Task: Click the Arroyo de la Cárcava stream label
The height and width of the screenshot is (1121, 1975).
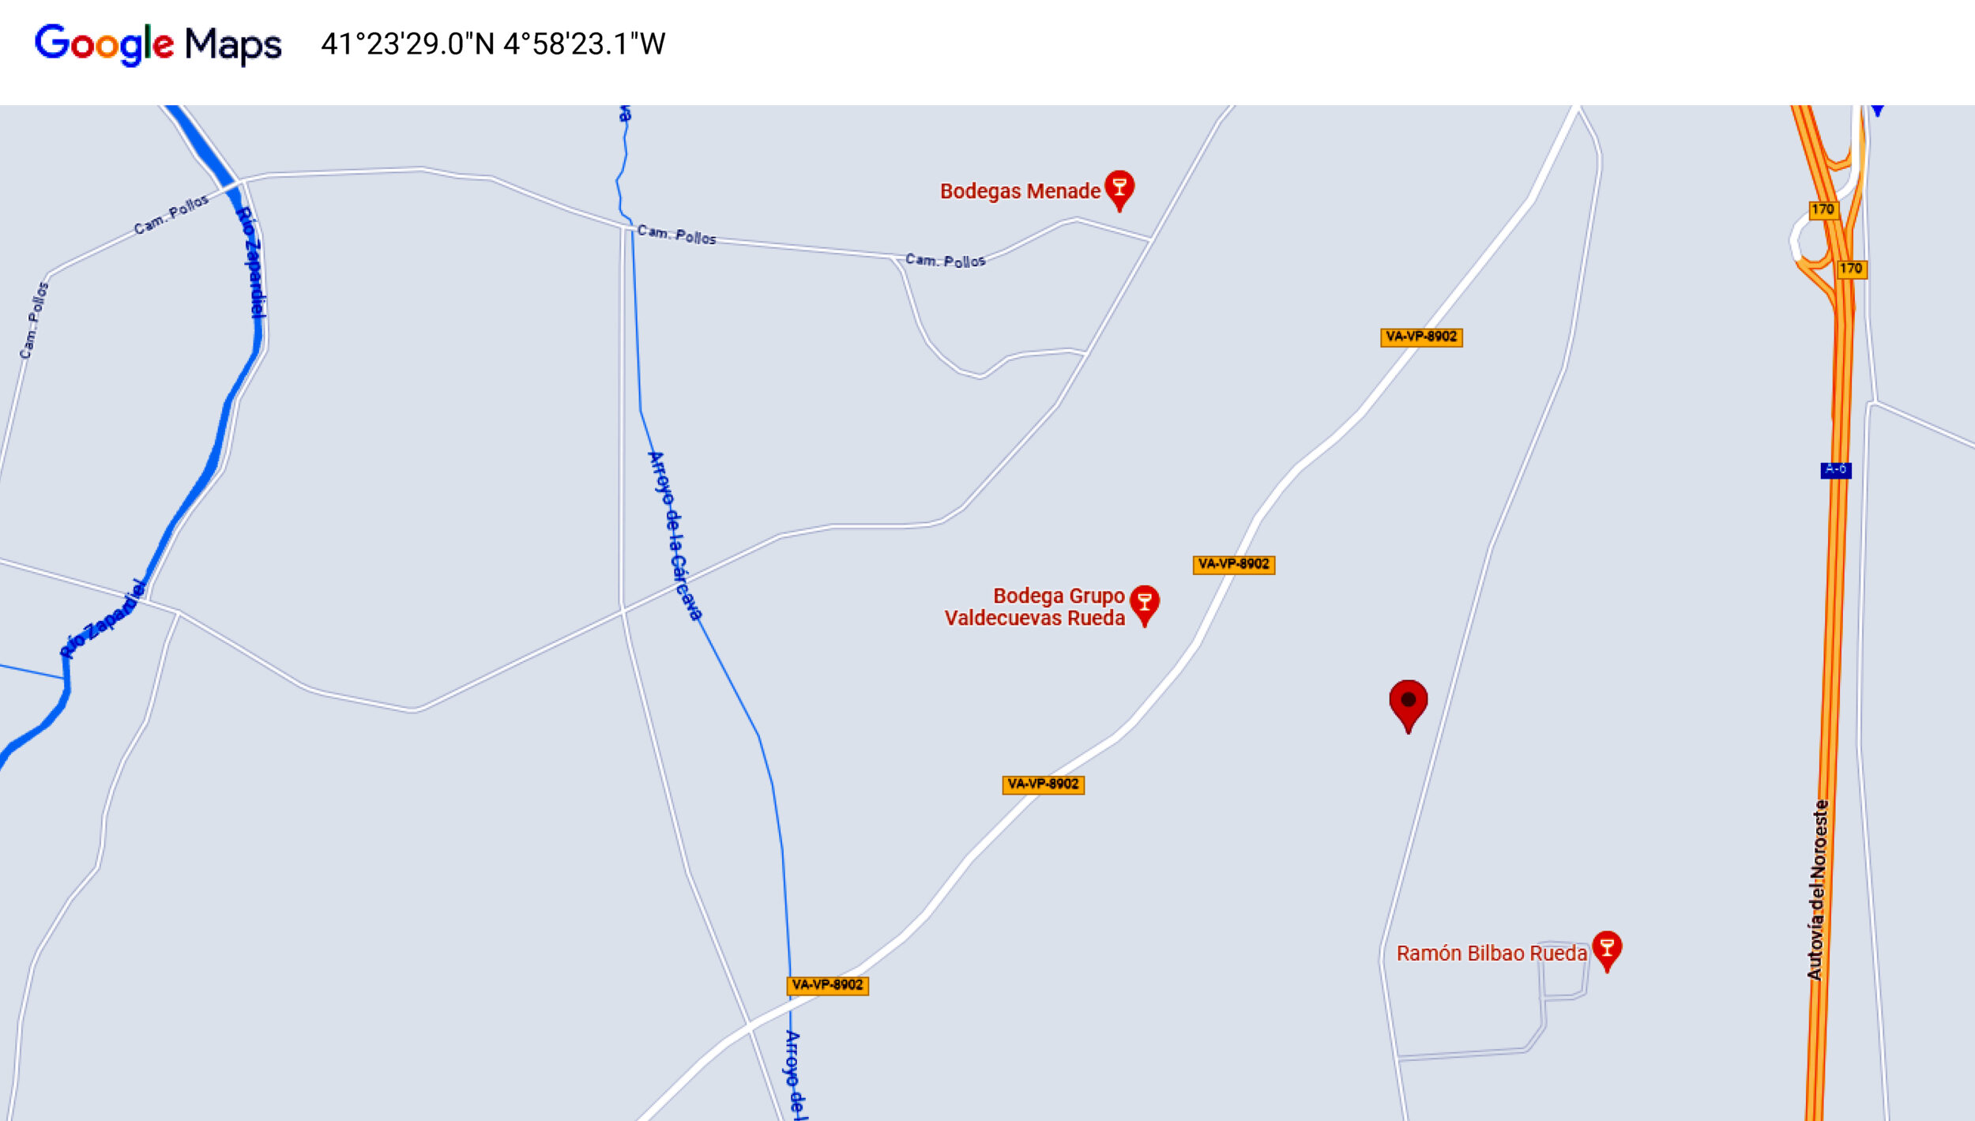Action: pyautogui.click(x=675, y=536)
